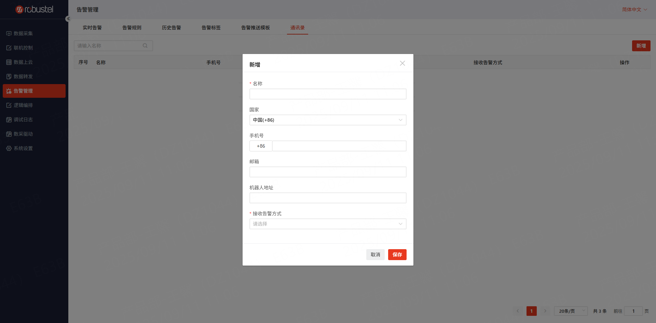Close the 新增 dialog with X

click(402, 63)
